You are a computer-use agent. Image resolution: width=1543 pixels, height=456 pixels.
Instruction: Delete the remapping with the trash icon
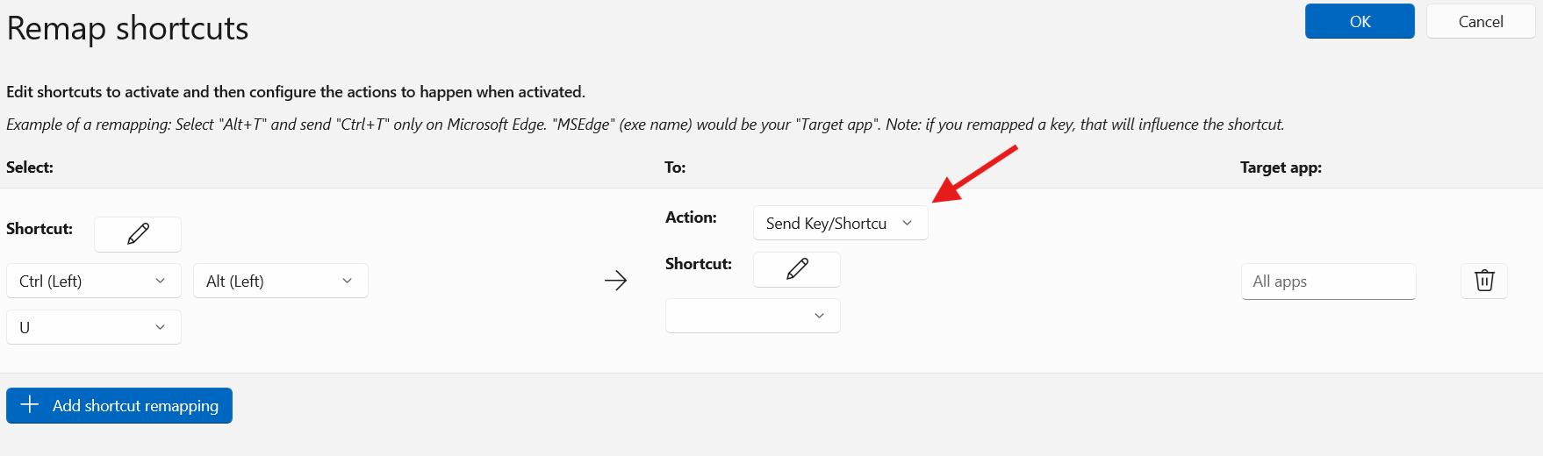click(1483, 281)
